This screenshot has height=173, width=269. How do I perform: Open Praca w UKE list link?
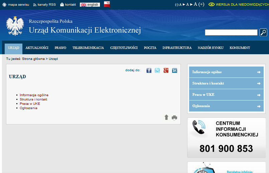click(30, 104)
